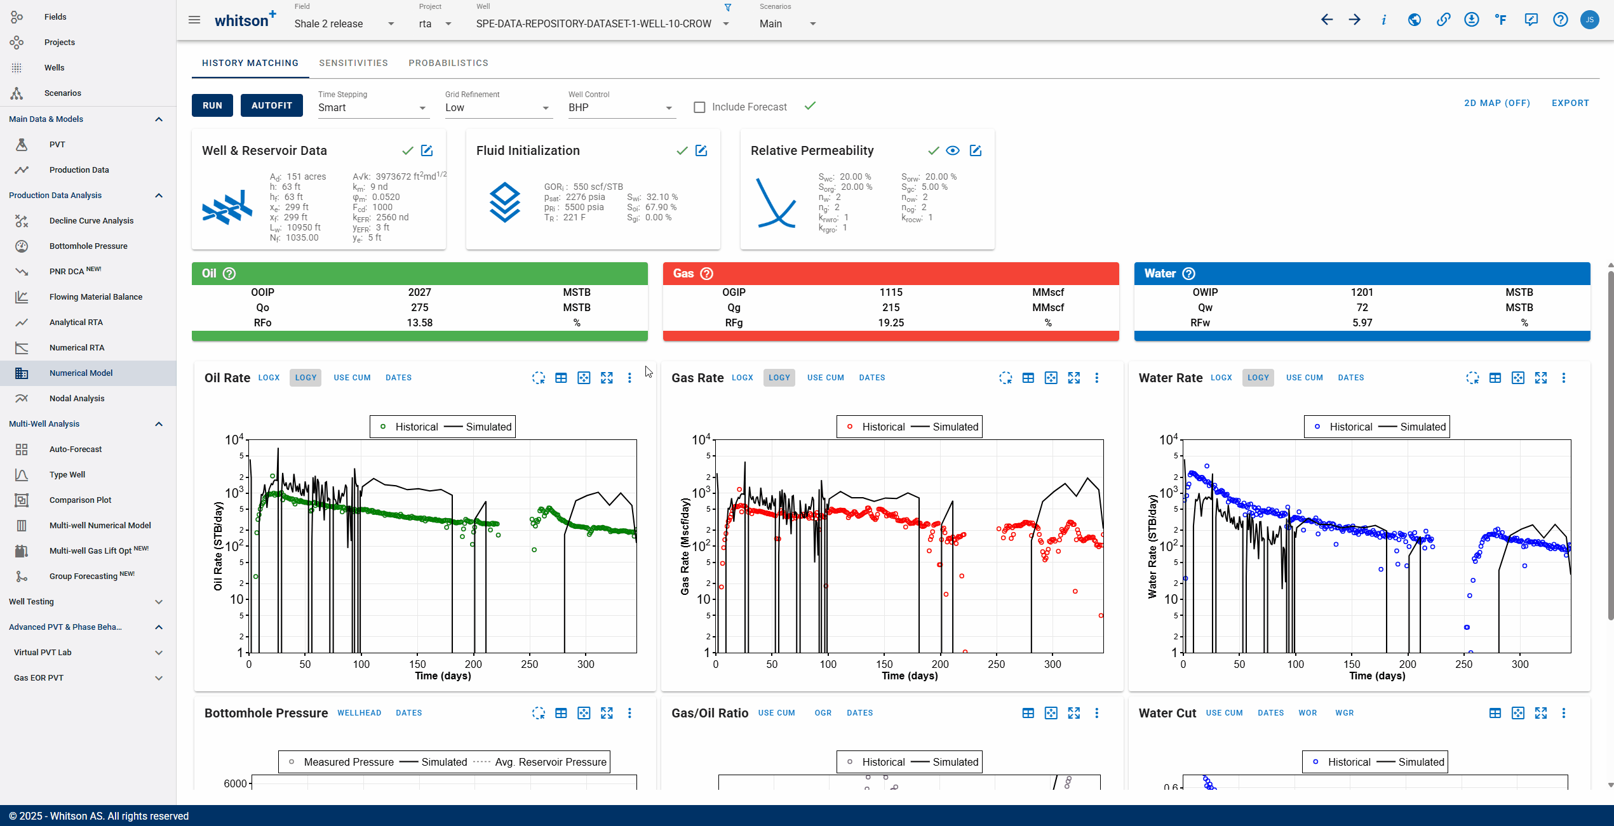
Task: Edit the Fluid Initialization card
Action: click(x=701, y=150)
